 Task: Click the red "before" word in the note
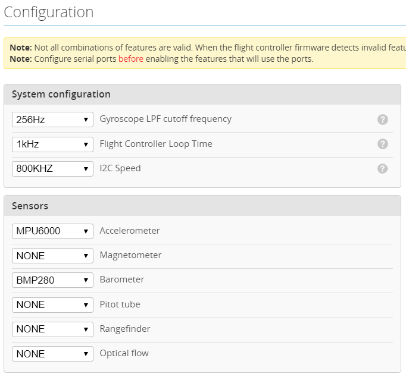[130, 59]
